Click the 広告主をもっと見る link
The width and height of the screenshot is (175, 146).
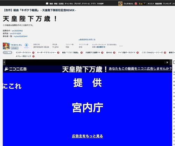click(87, 136)
